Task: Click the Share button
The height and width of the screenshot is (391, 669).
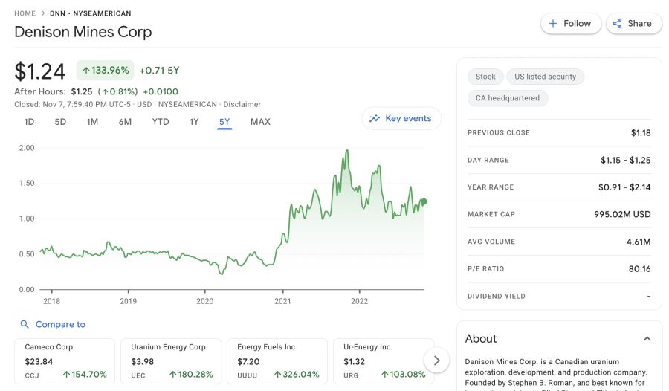Action: click(x=633, y=24)
